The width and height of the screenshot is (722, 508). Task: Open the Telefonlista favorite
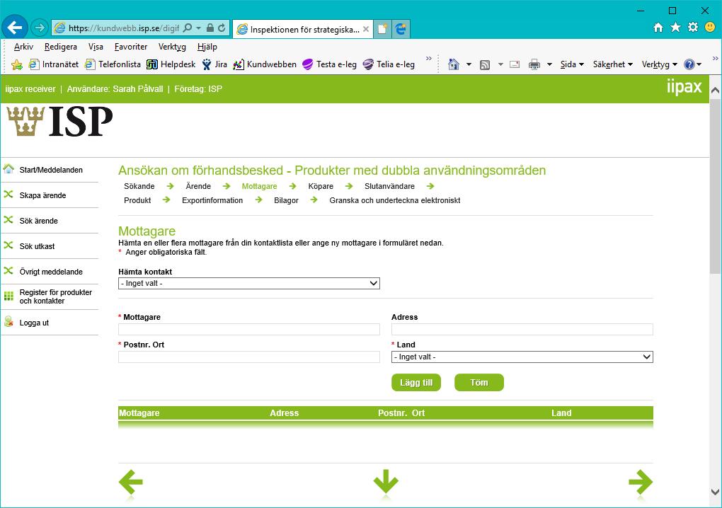click(x=113, y=64)
